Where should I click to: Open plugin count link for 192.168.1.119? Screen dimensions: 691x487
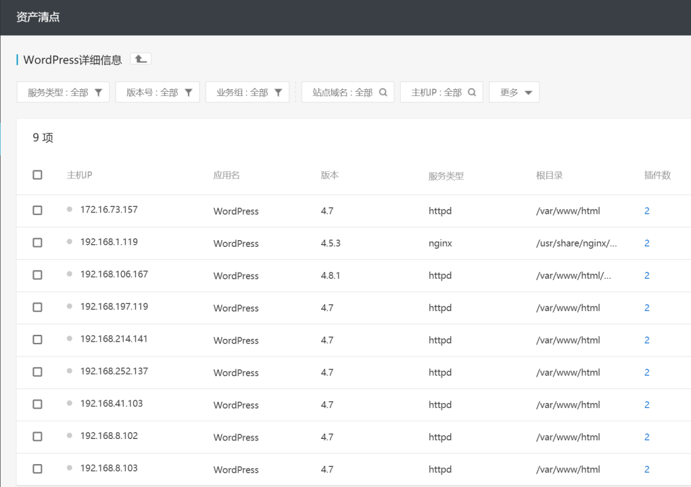[x=646, y=243]
